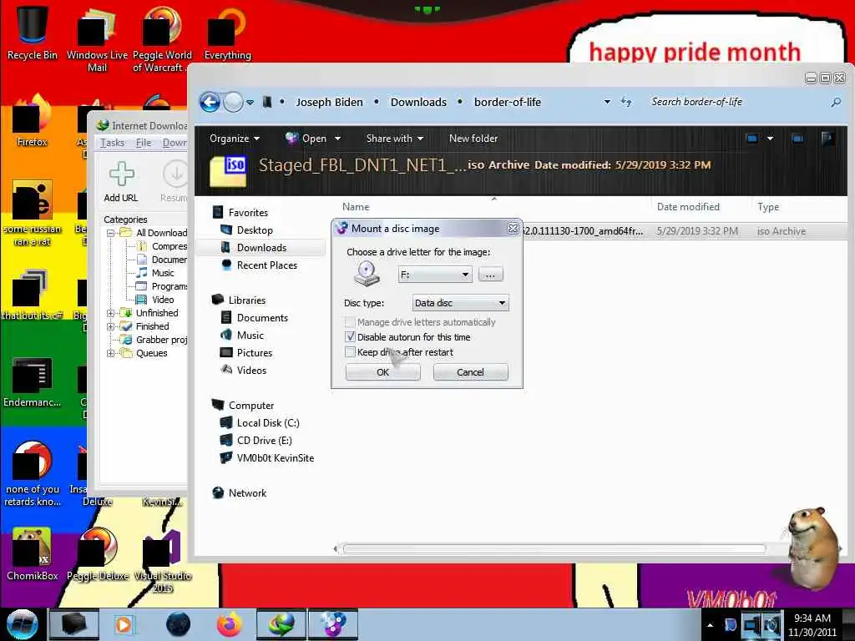Click the Add URL icon in Internet Download Manager
Viewport: 855px width, 641px height.
pos(121,182)
